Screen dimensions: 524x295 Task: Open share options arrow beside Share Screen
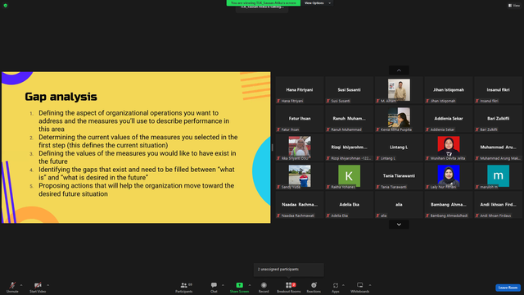click(250, 285)
